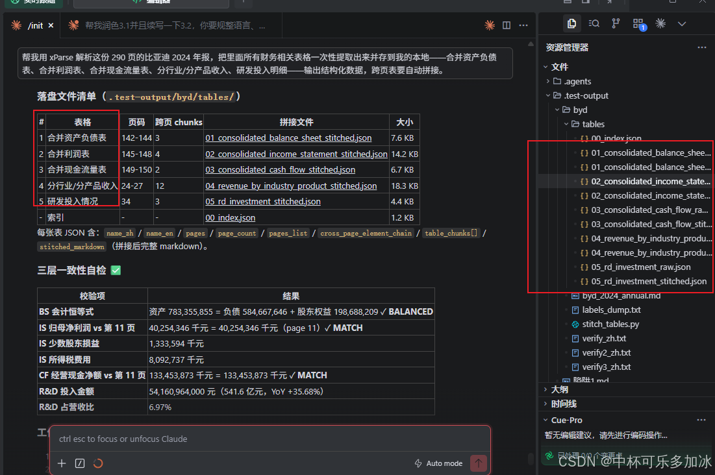Click the folder icon next to tables

pos(575,124)
